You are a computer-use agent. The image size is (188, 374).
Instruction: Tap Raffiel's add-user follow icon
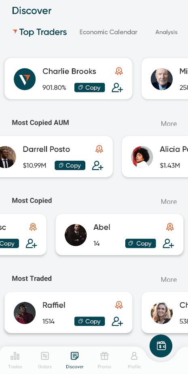coord(118,321)
